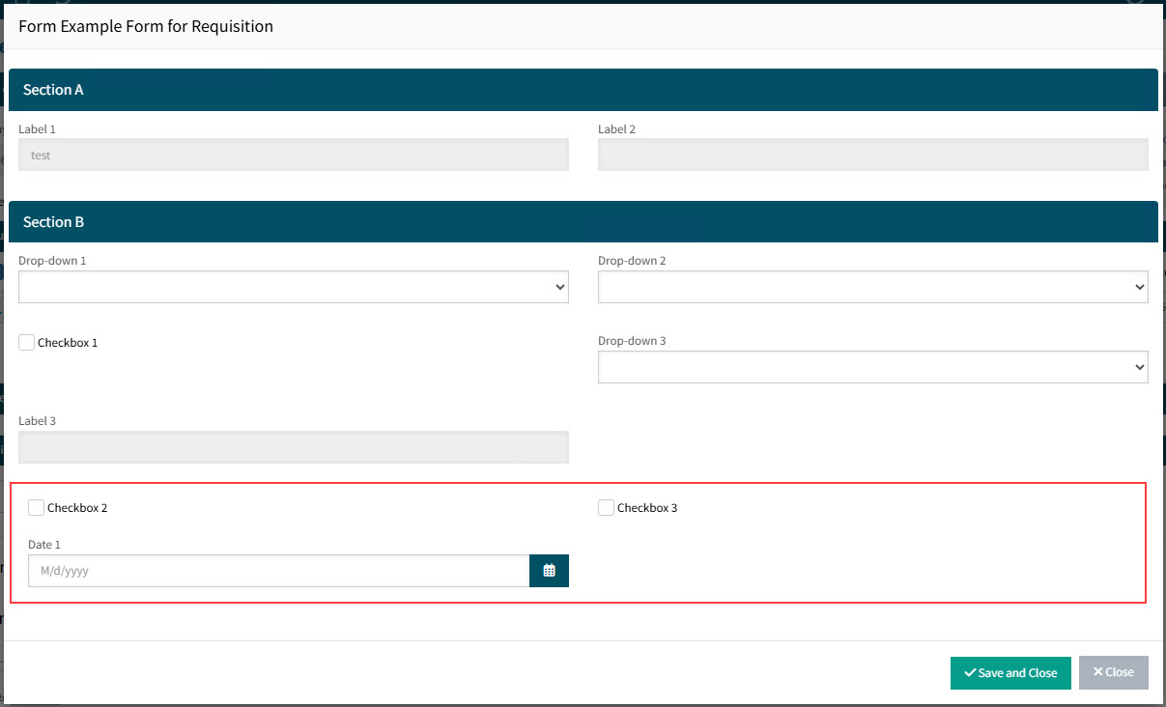This screenshot has height=707, width=1166.
Task: Click the X icon on the Close button
Action: coord(1097,672)
